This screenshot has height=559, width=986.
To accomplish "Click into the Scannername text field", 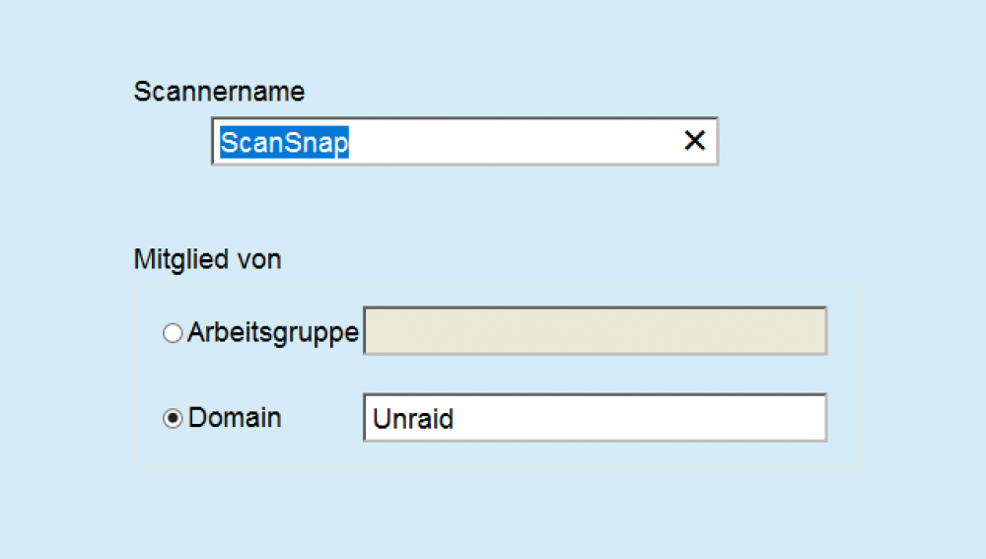I will 464,142.
